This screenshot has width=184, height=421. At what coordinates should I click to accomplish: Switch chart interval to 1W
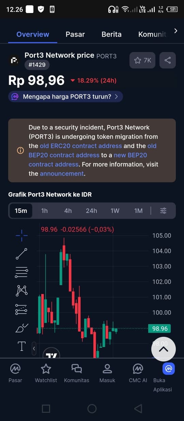115,210
